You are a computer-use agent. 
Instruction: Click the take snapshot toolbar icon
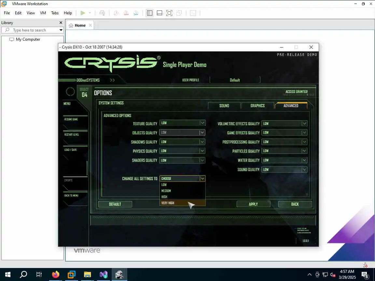click(x=116, y=13)
